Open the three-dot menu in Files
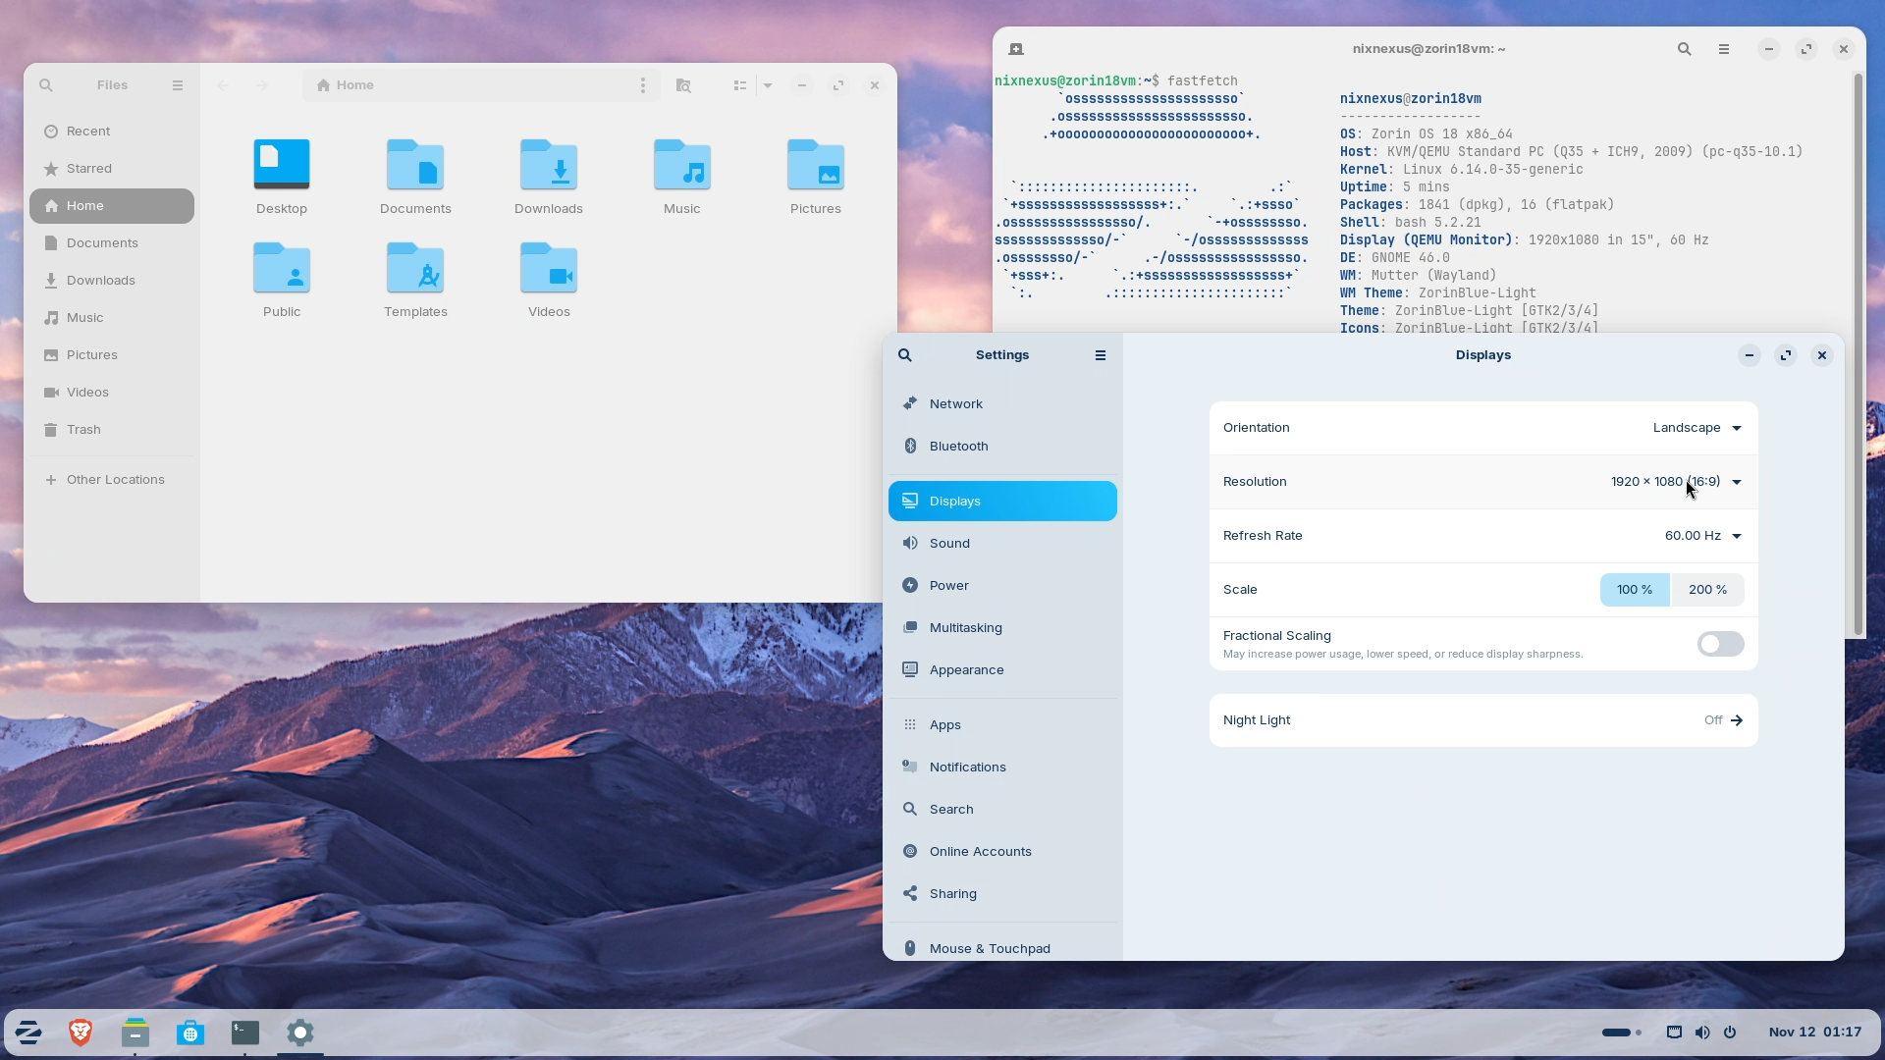This screenshot has height=1060, width=1885. coord(642,85)
